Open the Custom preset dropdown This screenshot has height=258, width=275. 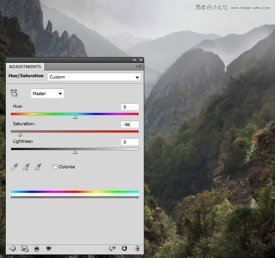coord(94,77)
